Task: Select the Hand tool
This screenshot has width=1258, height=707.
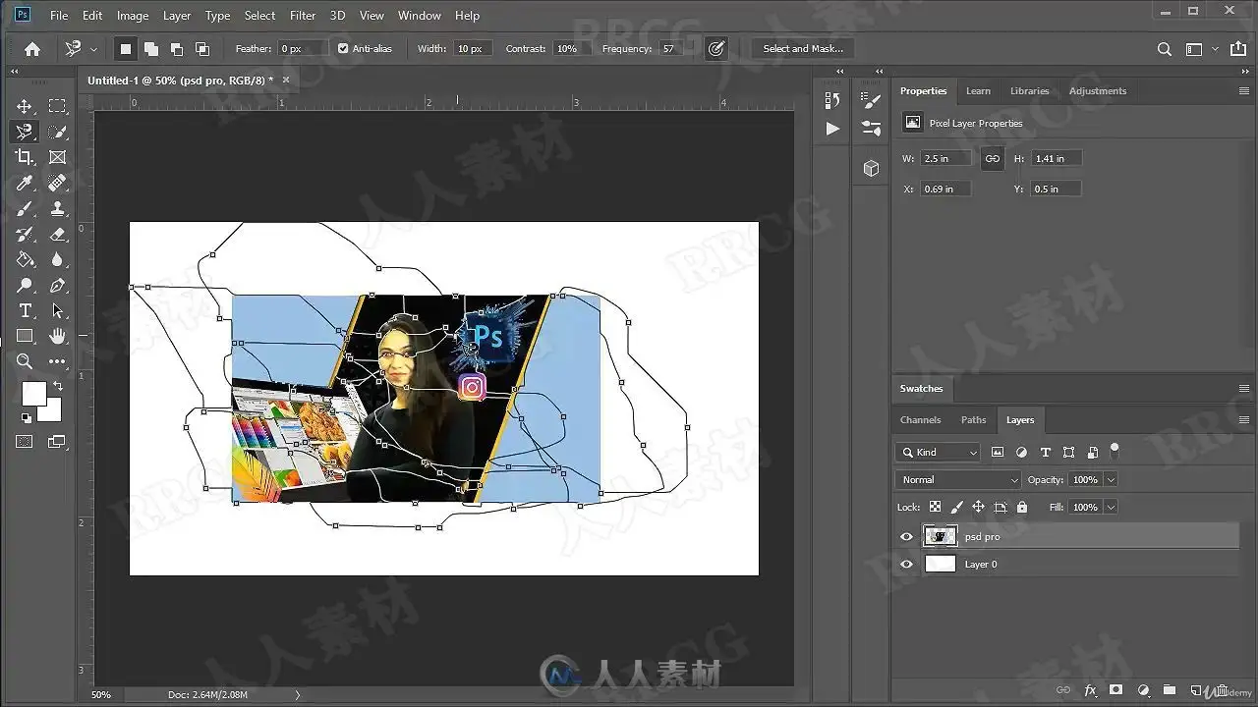Action: point(58,336)
